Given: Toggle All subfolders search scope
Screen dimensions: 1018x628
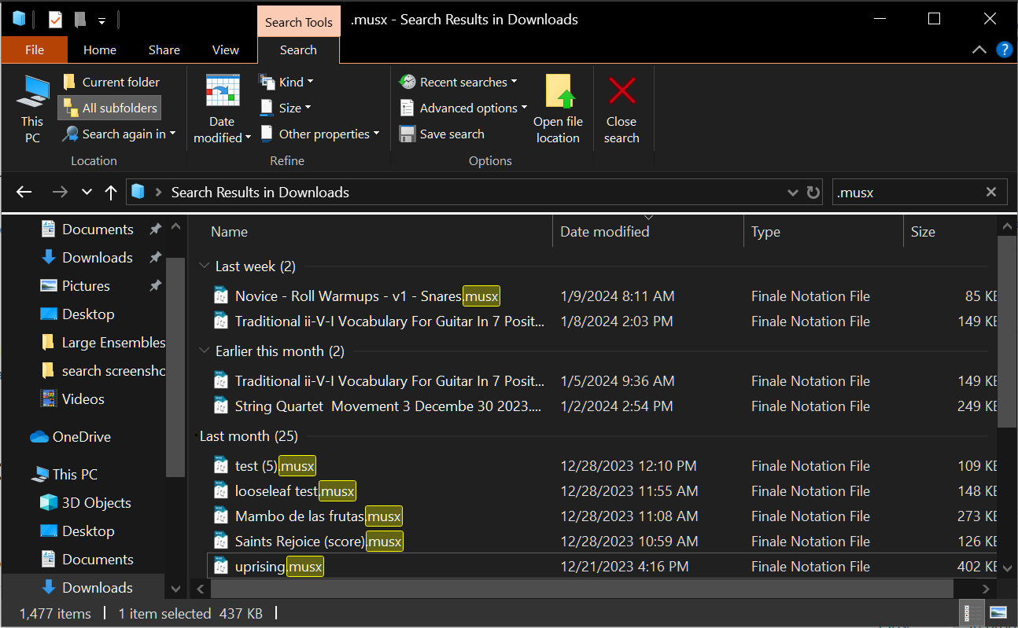Looking at the screenshot, I should 110,108.
